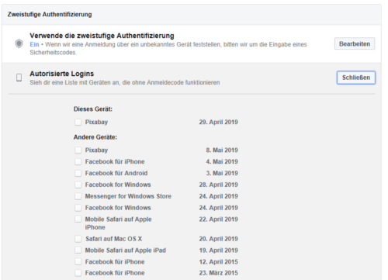
Task: Click the Zweistufige Authentifizierung section header
Action: pos(50,15)
